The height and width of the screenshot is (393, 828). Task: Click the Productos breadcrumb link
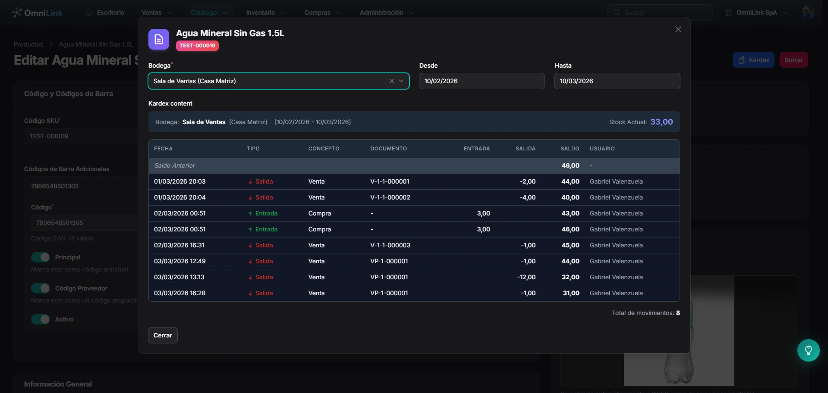coord(28,44)
